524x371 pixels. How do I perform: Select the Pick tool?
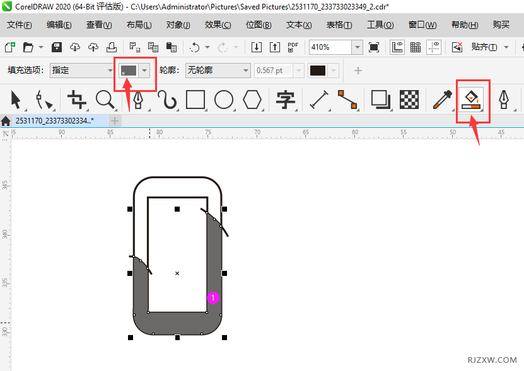pos(16,100)
